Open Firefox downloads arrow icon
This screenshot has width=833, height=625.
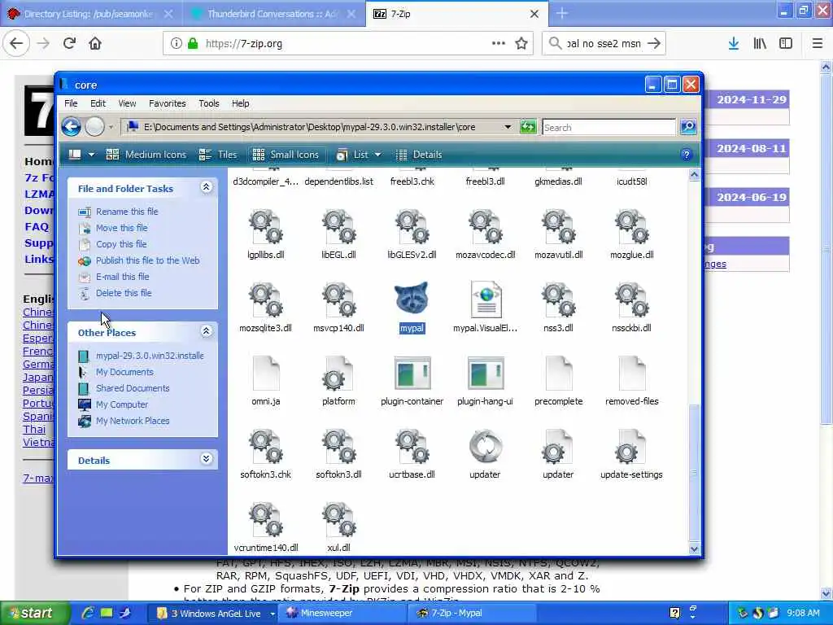click(733, 43)
